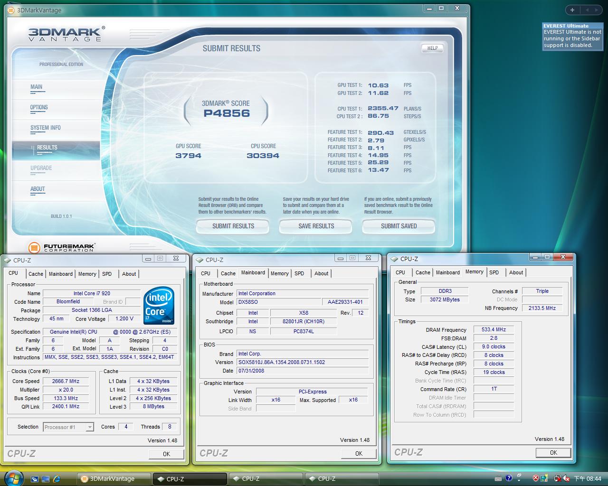
Task: Click the CAS# Latency 9.0 clocks field
Action: (494, 346)
